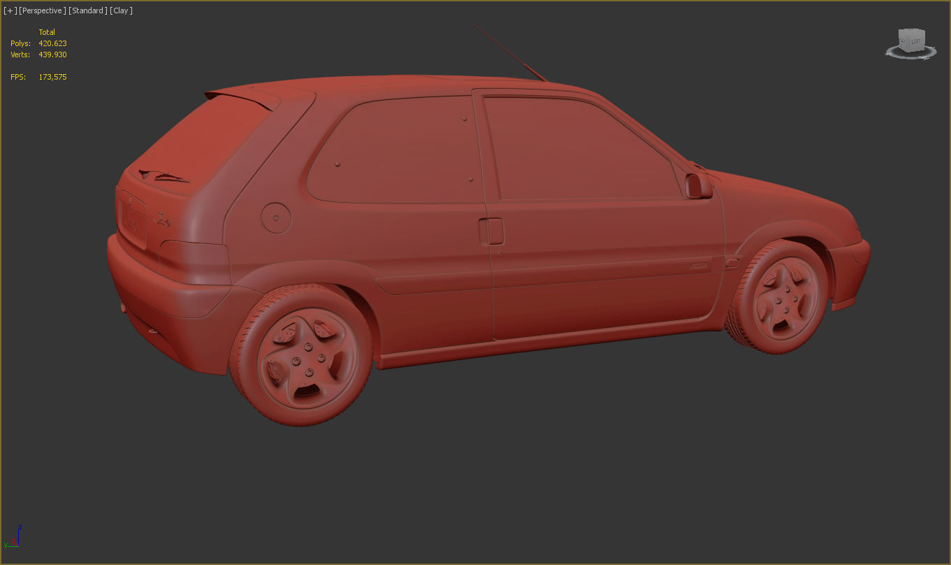The image size is (951, 565).
Task: Click the Total statistics header
Action: pos(47,32)
